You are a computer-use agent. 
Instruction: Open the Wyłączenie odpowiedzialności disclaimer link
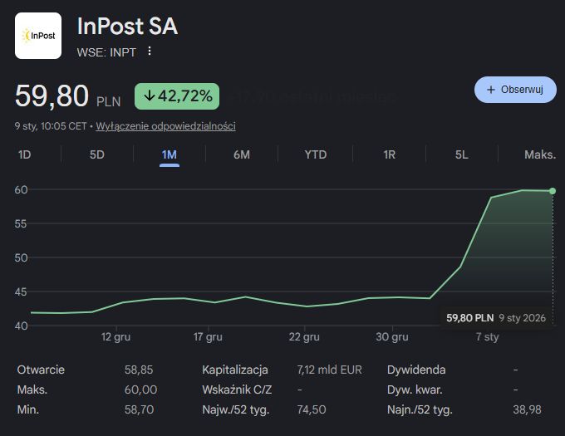click(x=165, y=126)
